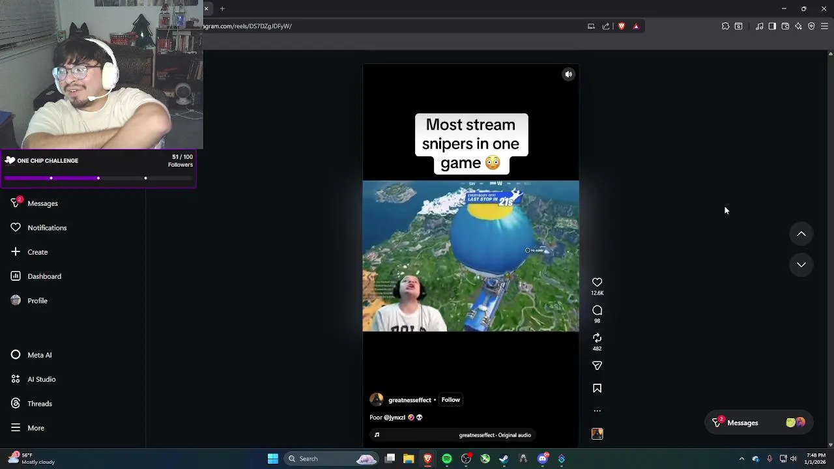Toggle the browser sidebar panel
Screen dimensions: 834x469
[x=772, y=26]
